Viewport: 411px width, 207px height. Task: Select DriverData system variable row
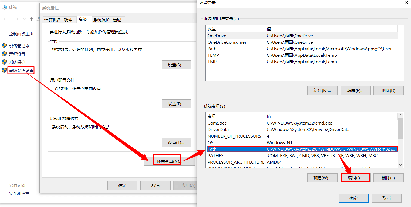pyautogui.click(x=302, y=129)
